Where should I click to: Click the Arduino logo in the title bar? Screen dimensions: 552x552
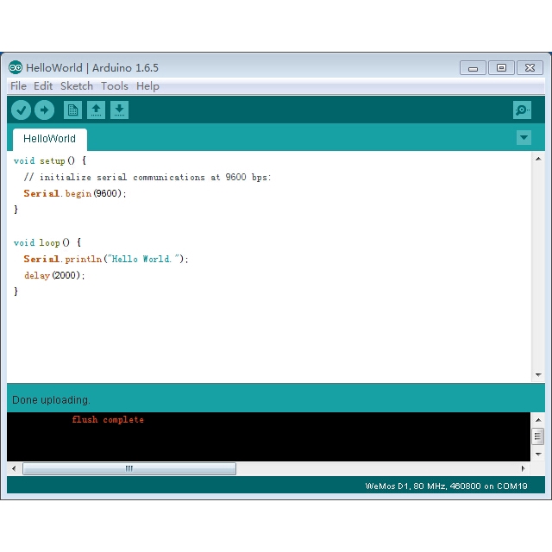point(16,67)
